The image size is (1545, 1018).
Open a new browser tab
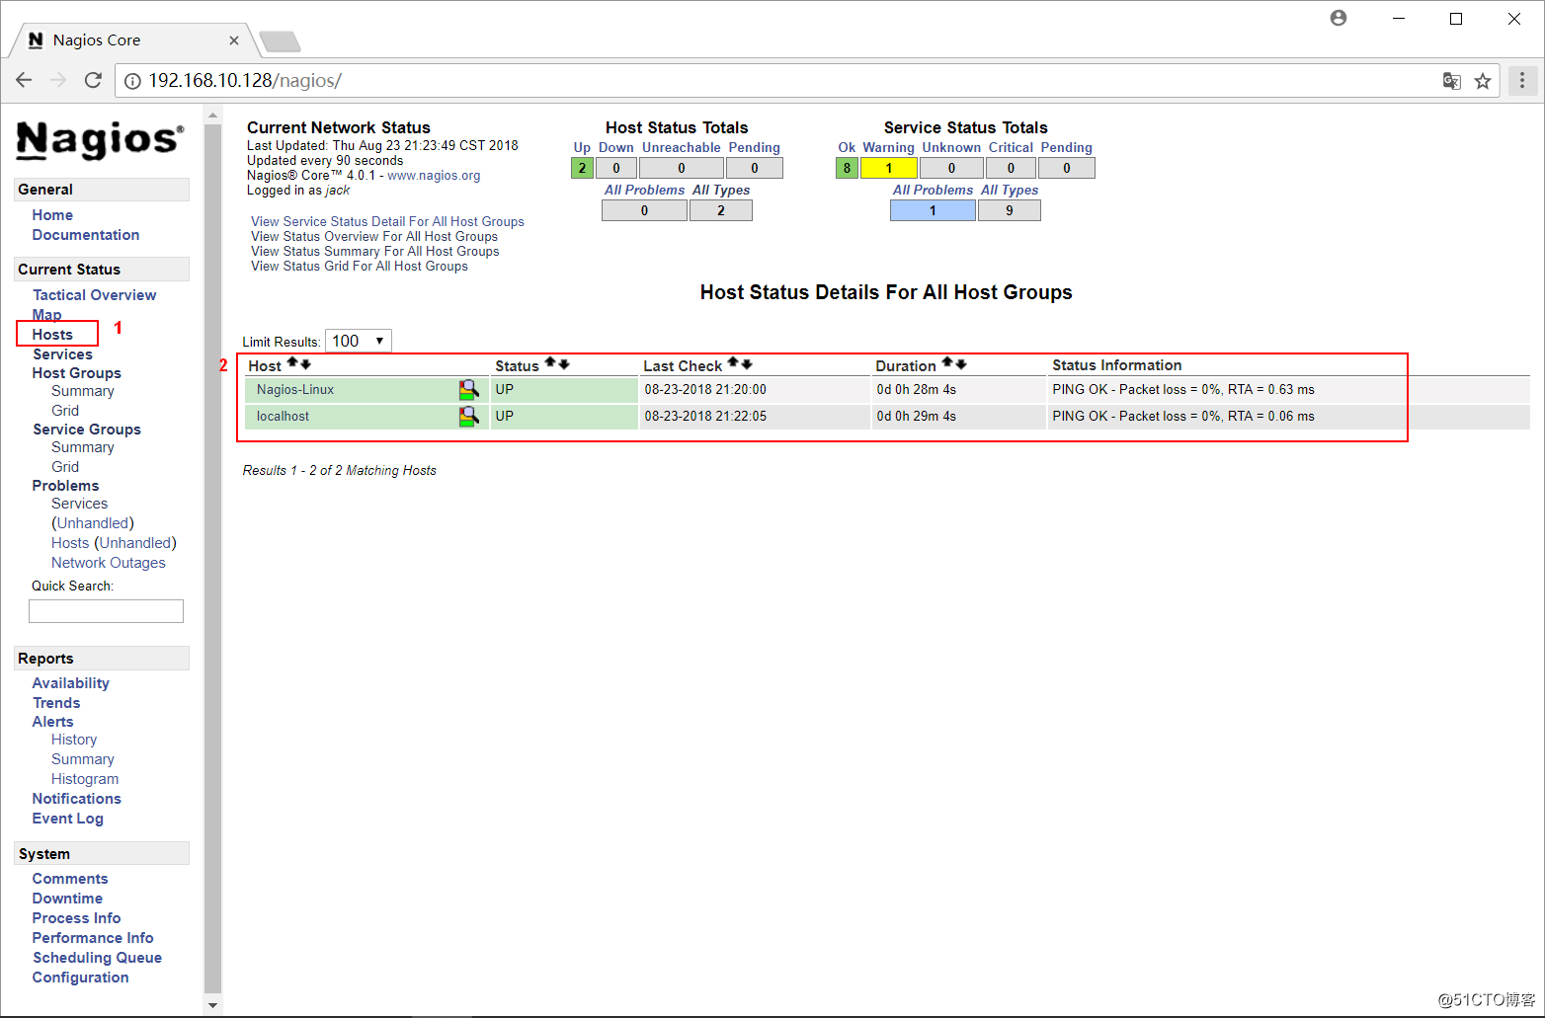(x=280, y=41)
